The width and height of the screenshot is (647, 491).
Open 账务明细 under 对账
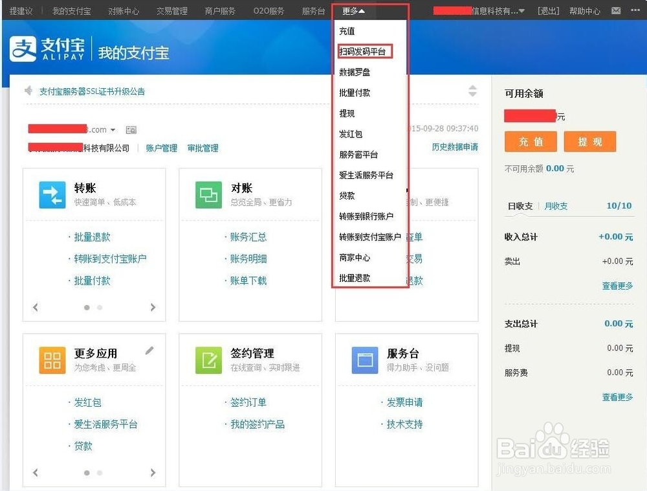pyautogui.click(x=248, y=259)
